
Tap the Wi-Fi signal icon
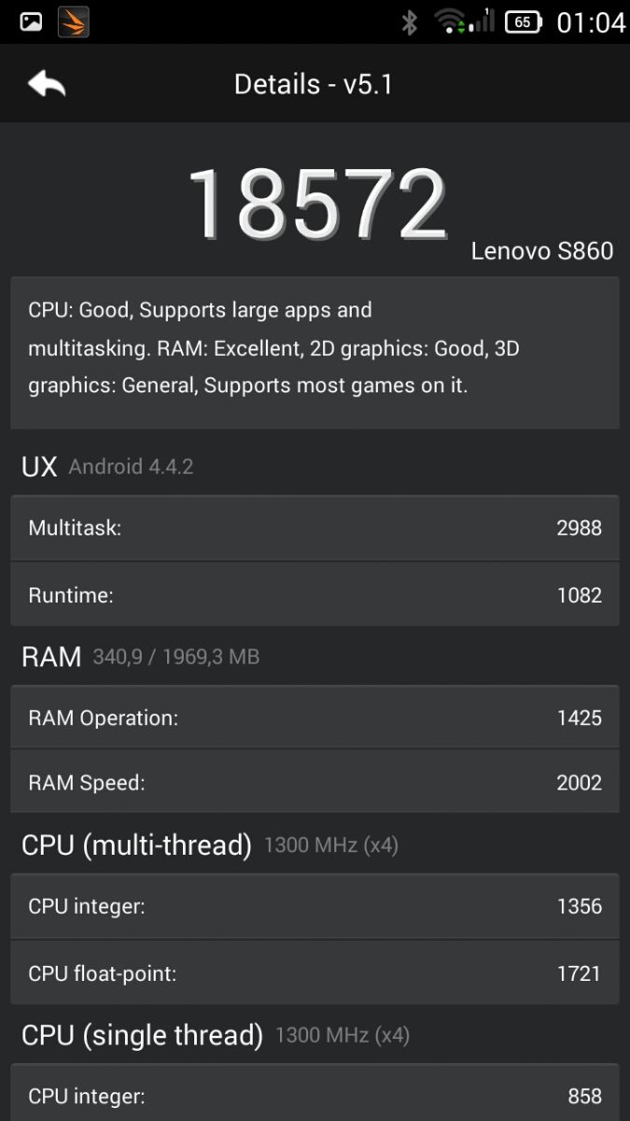[x=450, y=21]
